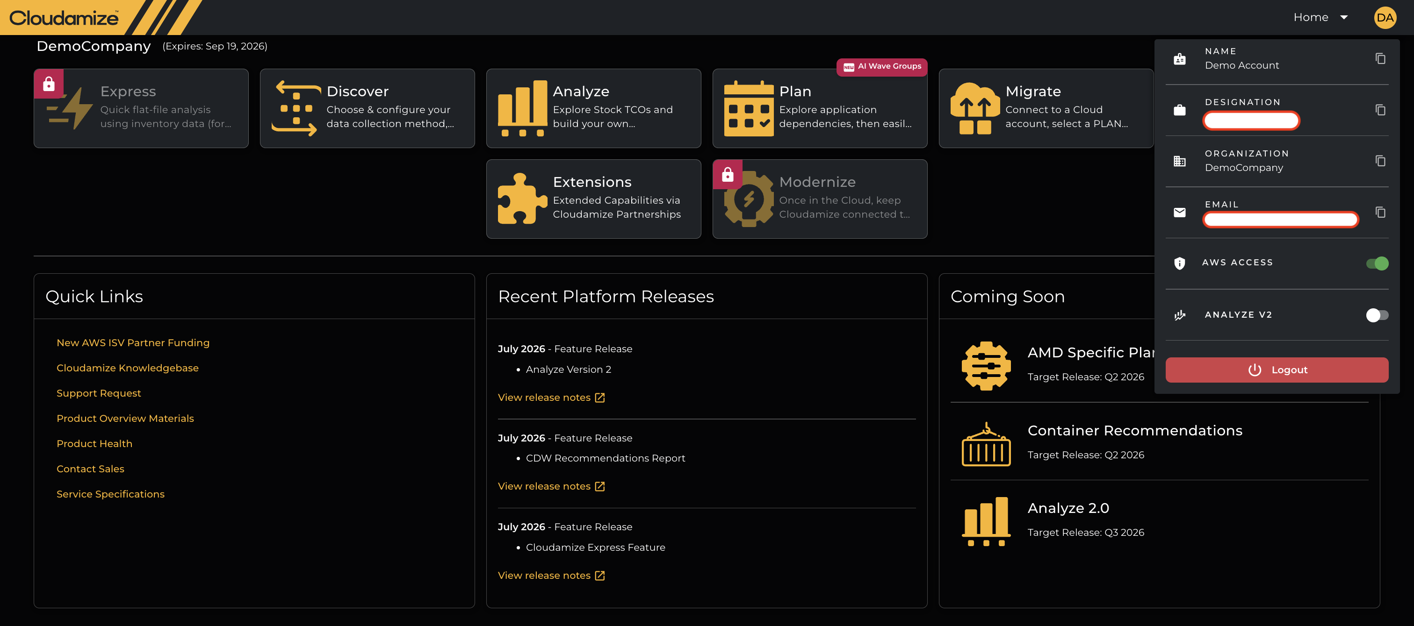Click the Cloudamize Express Feature release item
Screen dimensions: 1414x626
[595, 548]
